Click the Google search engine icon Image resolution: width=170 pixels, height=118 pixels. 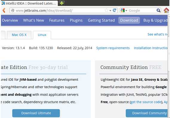pyautogui.click(x=123, y=10)
